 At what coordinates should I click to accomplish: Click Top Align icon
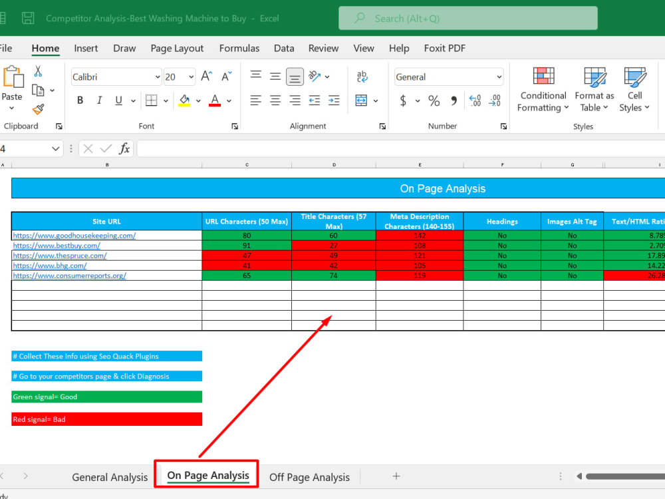(256, 76)
